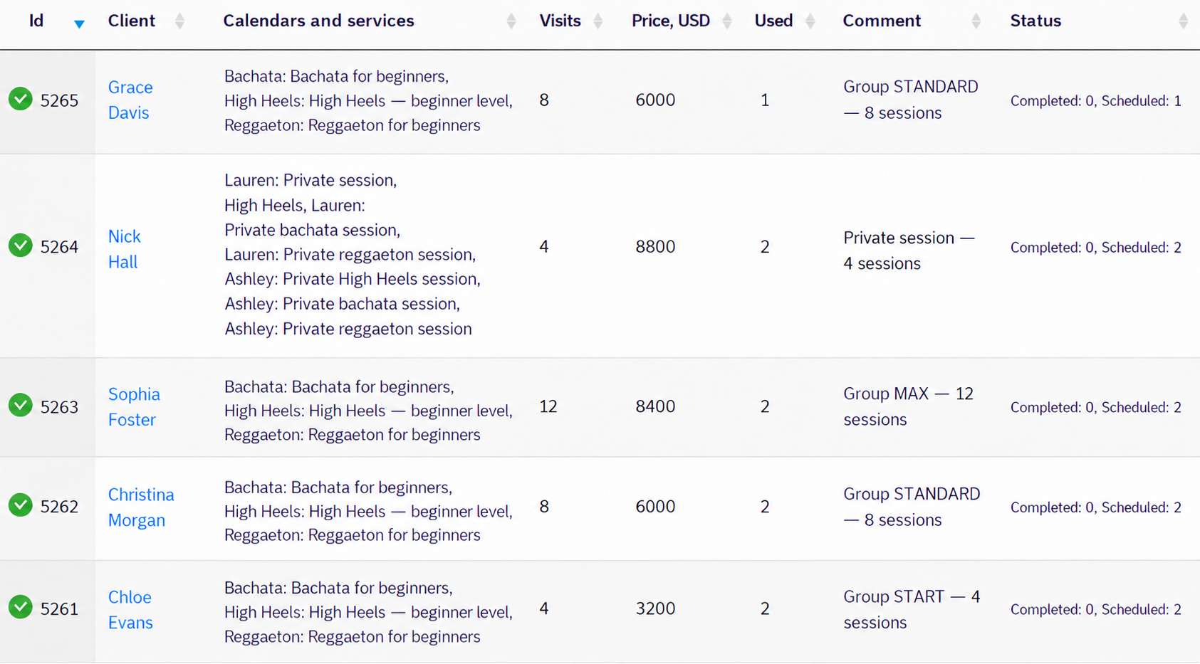Click the Client column header

(131, 21)
